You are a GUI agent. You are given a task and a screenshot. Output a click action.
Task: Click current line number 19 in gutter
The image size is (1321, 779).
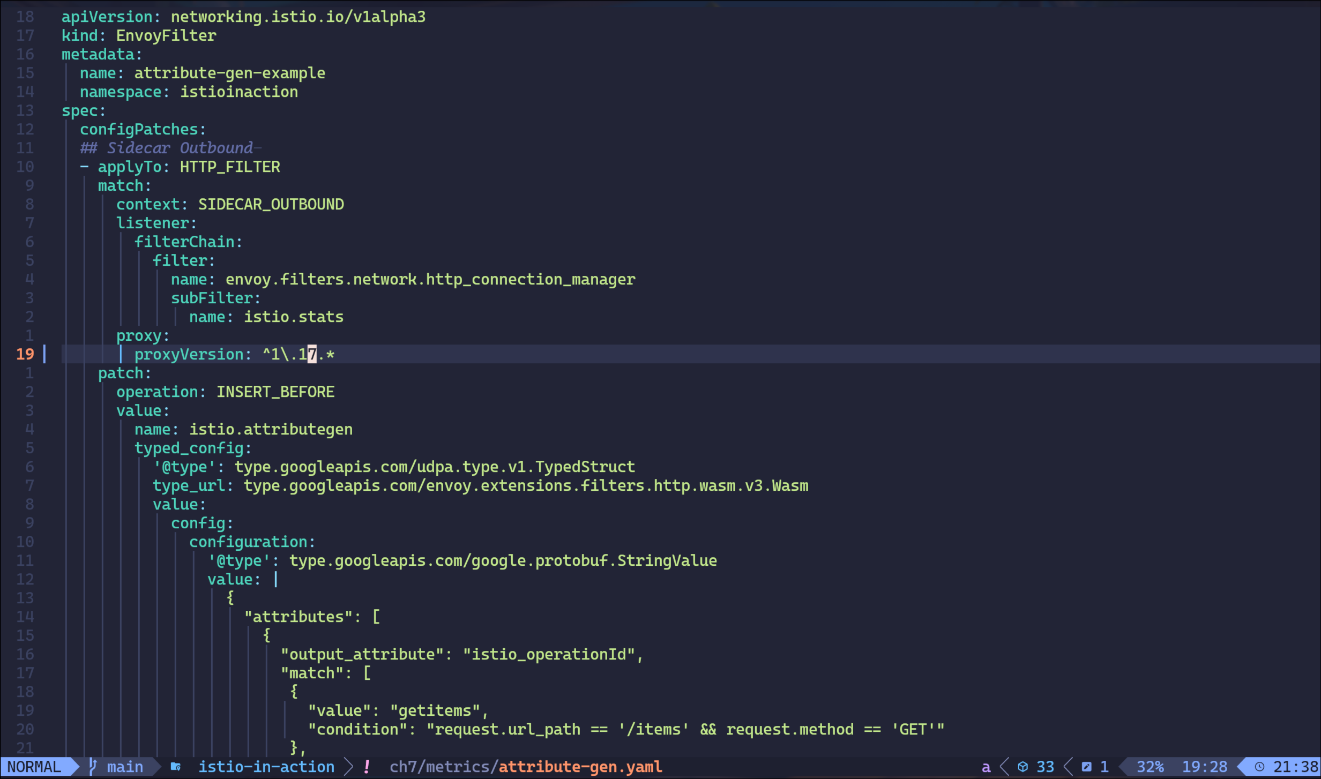[x=25, y=354]
